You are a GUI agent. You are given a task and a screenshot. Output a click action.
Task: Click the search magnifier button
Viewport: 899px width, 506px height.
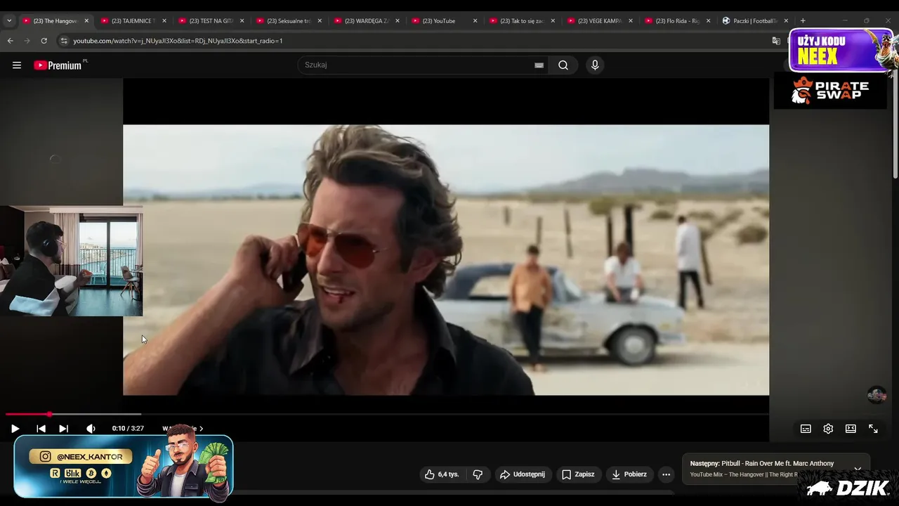[563, 65]
